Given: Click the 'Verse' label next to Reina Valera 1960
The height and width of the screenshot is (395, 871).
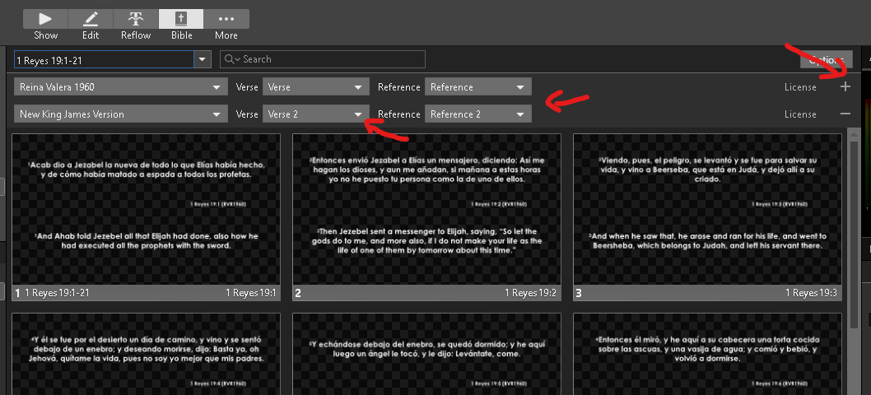Looking at the screenshot, I should tap(247, 87).
